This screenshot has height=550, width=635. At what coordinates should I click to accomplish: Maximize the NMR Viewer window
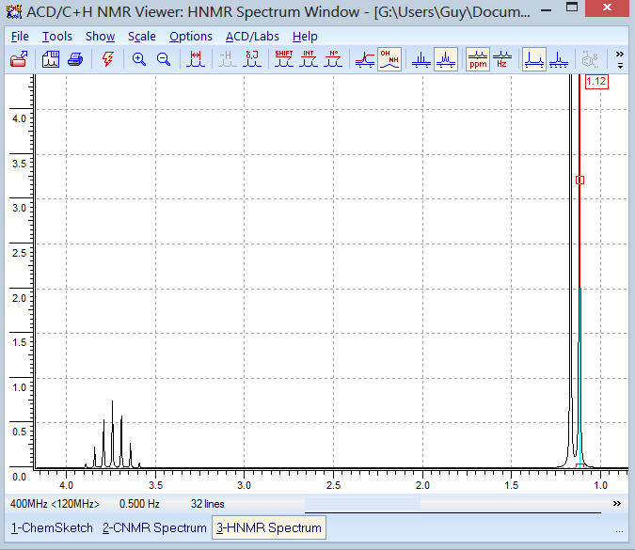pos(572,8)
